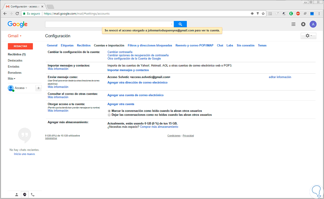Expand the Gmail dropdown menu
This screenshot has width=324, height=199.
click(x=15, y=36)
